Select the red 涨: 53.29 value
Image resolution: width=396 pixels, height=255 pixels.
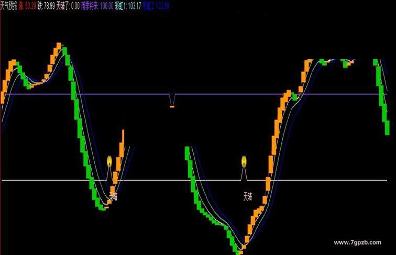pyautogui.click(x=27, y=6)
